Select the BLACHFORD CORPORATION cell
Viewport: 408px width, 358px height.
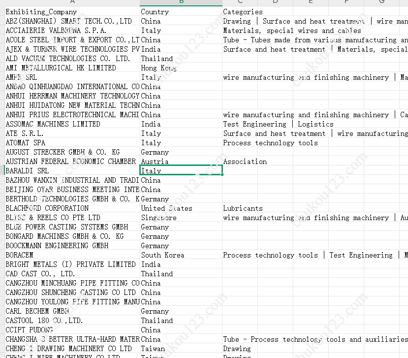point(72,208)
